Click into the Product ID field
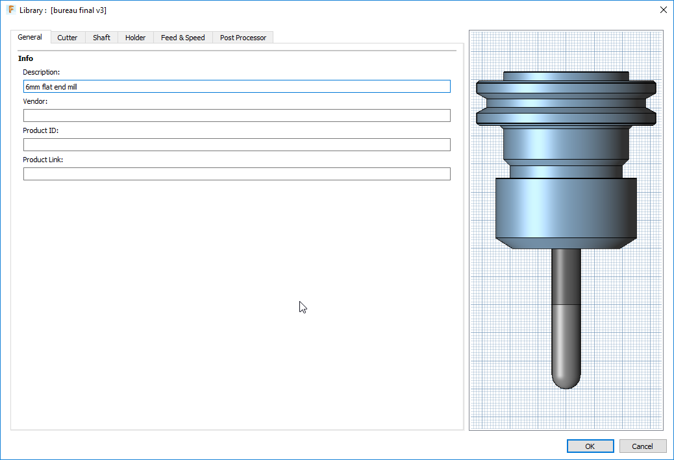 click(x=237, y=145)
